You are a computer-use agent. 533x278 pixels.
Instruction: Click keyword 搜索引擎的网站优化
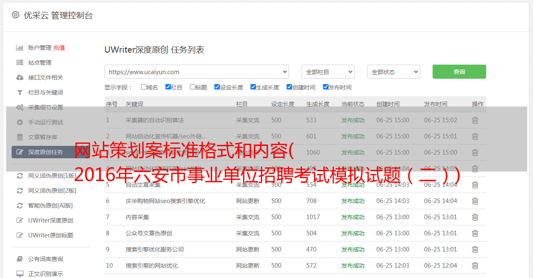tap(152, 266)
